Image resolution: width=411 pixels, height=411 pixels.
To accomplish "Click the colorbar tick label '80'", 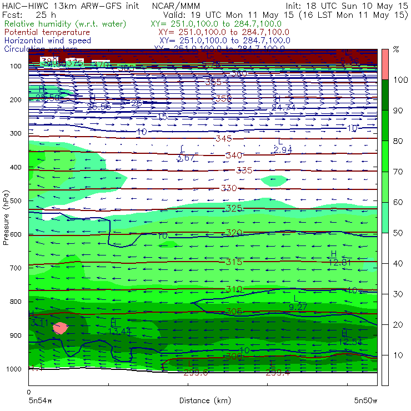I will pos(398,141).
